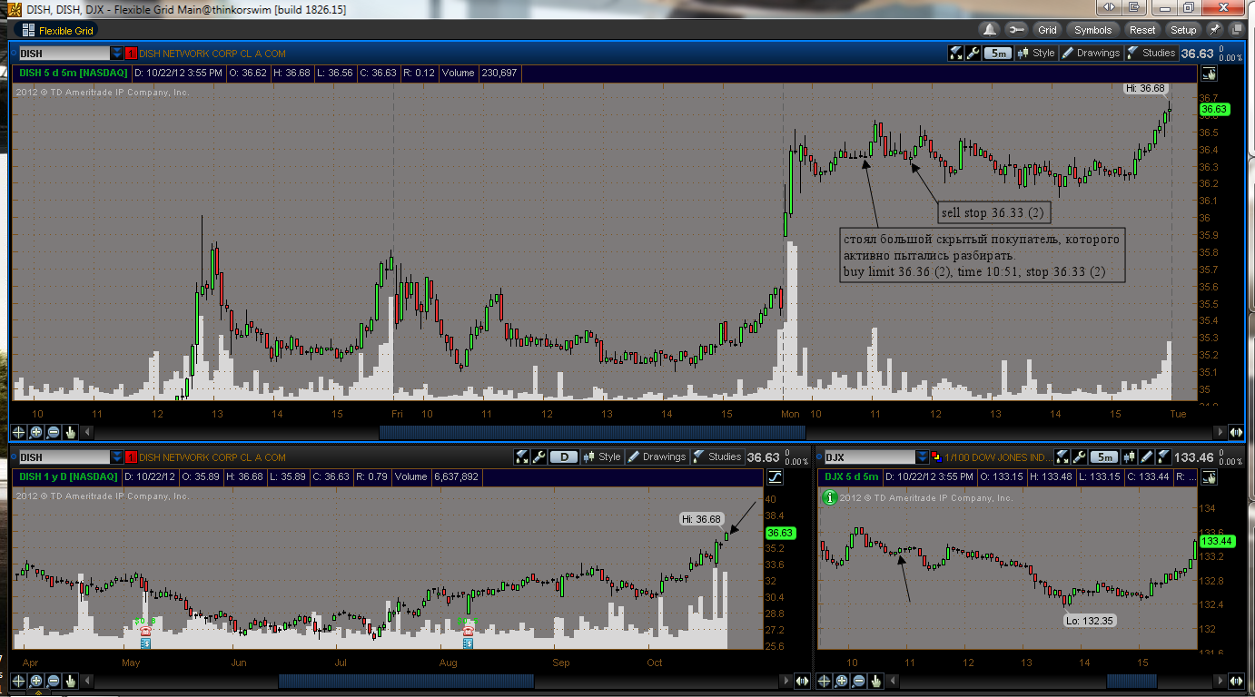Zoom out on the lower-left daily chart

(x=54, y=680)
